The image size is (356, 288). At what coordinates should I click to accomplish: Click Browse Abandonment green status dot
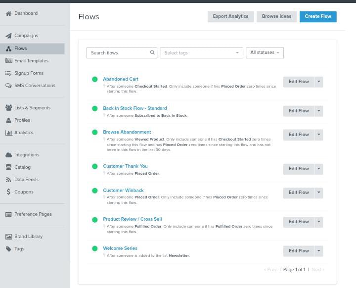pyautogui.click(x=94, y=132)
